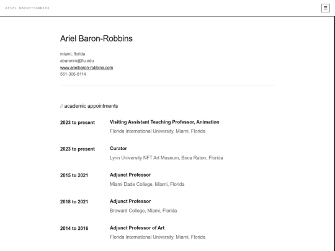
Task: Select the Curator position title
Action: point(118,149)
